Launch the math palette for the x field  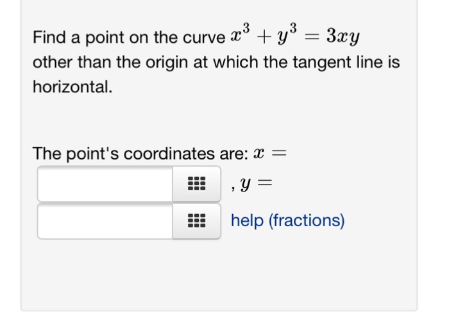(x=196, y=184)
